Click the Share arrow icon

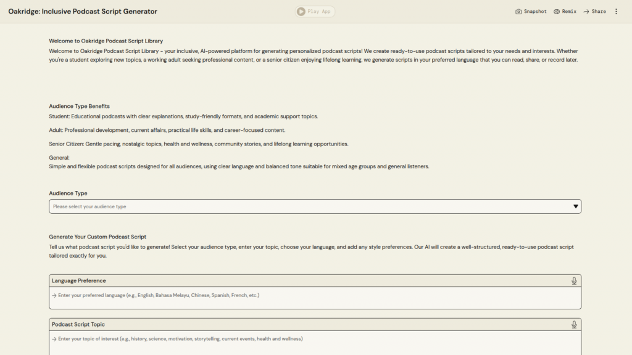click(586, 12)
